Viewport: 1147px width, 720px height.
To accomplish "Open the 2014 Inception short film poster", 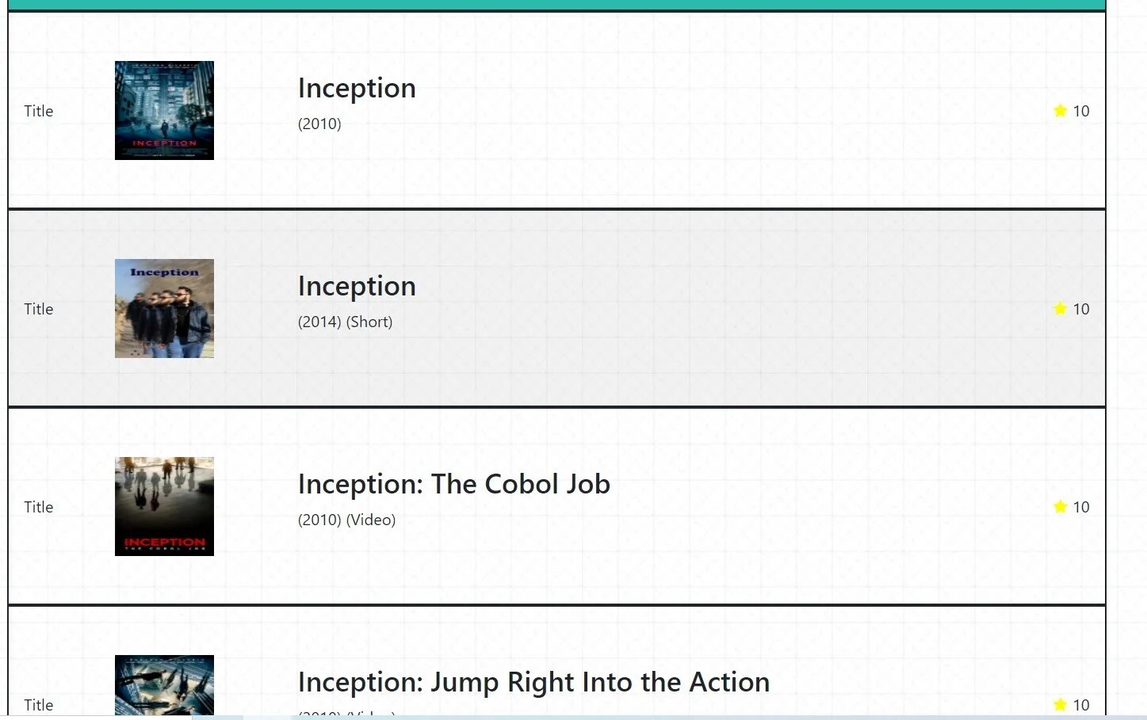I will click(x=164, y=308).
